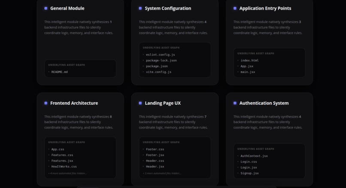Select the README.md file entry
Image resolution: width=346 pixels, height=188 pixels.
coord(60,72)
